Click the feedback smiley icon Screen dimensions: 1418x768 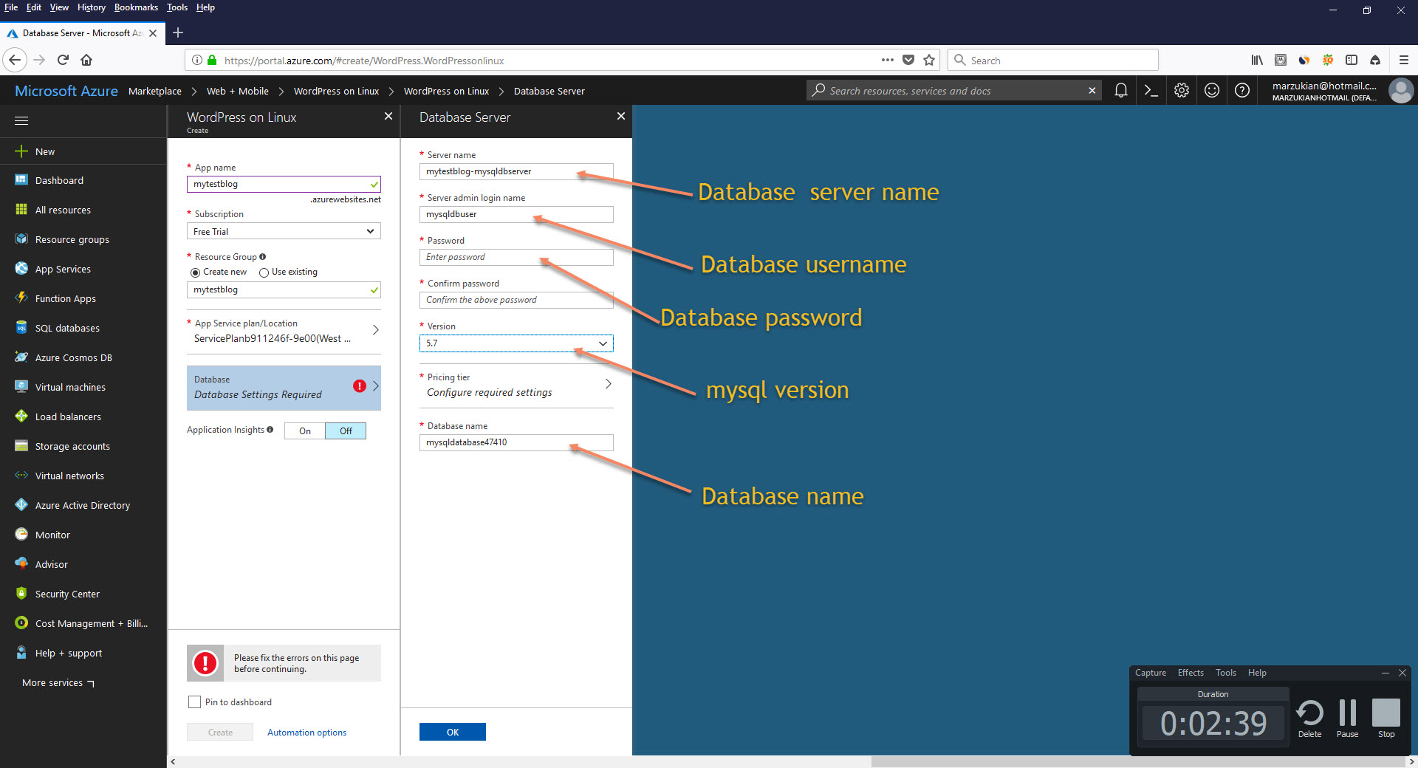[x=1211, y=90]
